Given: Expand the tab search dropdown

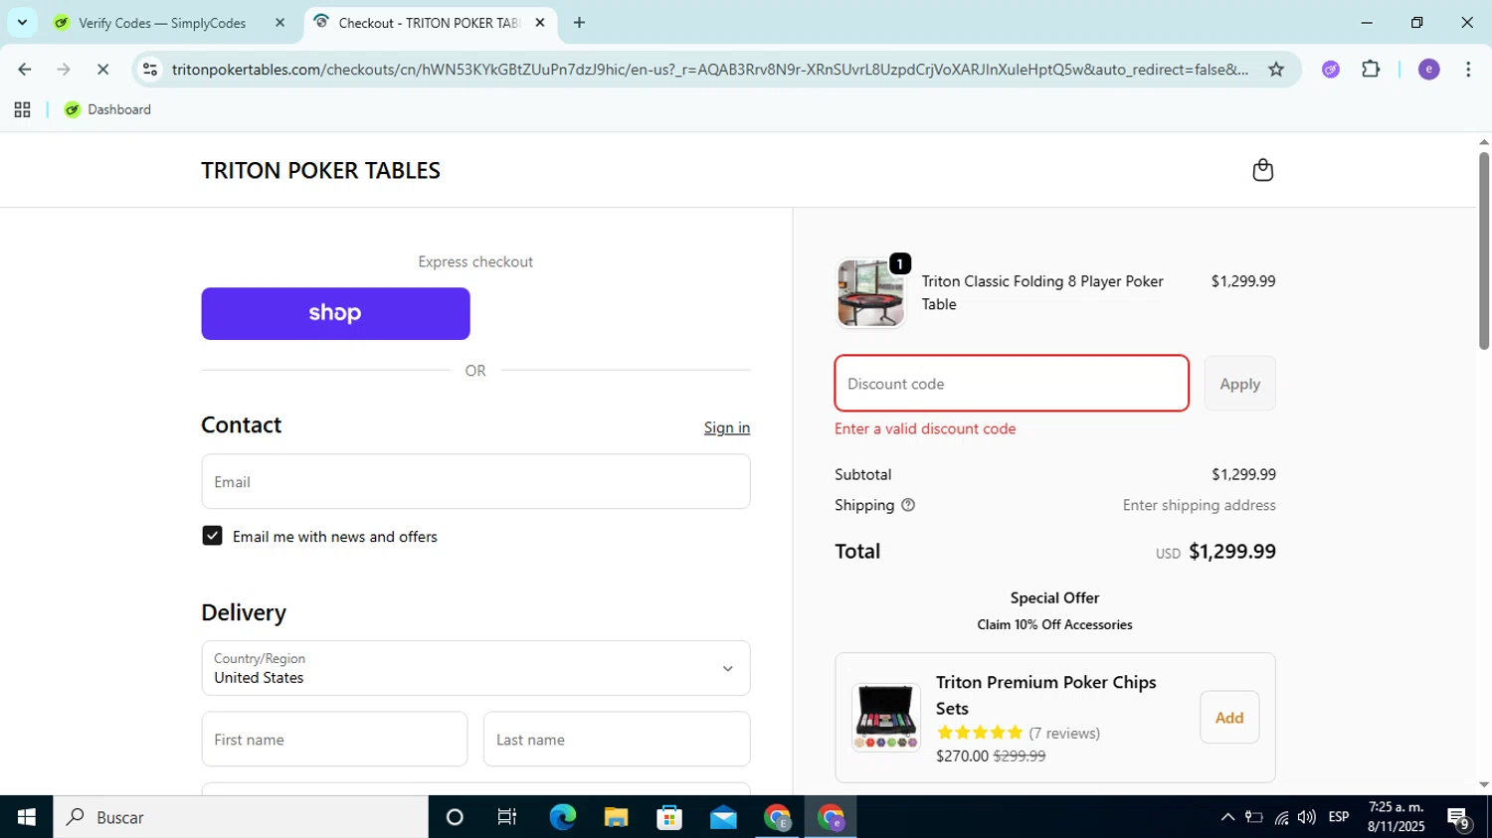Looking at the screenshot, I should click(x=22, y=22).
